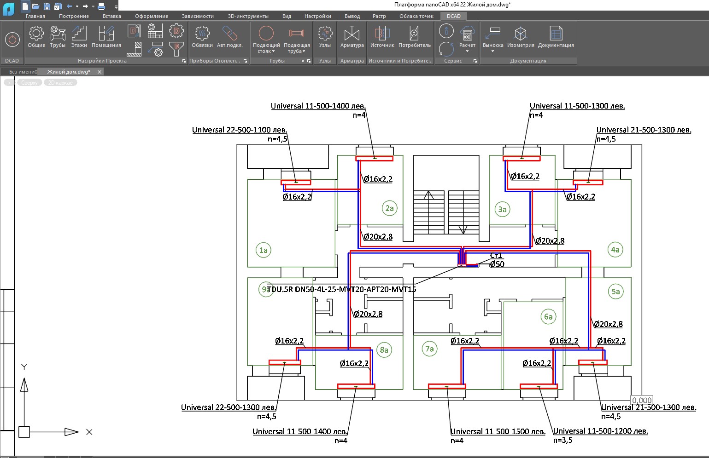This screenshot has height=458, width=709.
Task: Click the 2D-каркас visual style control
Action: point(60,83)
